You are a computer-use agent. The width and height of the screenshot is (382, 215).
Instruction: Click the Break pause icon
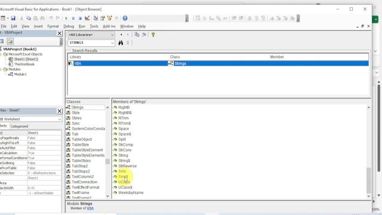pos(73,19)
